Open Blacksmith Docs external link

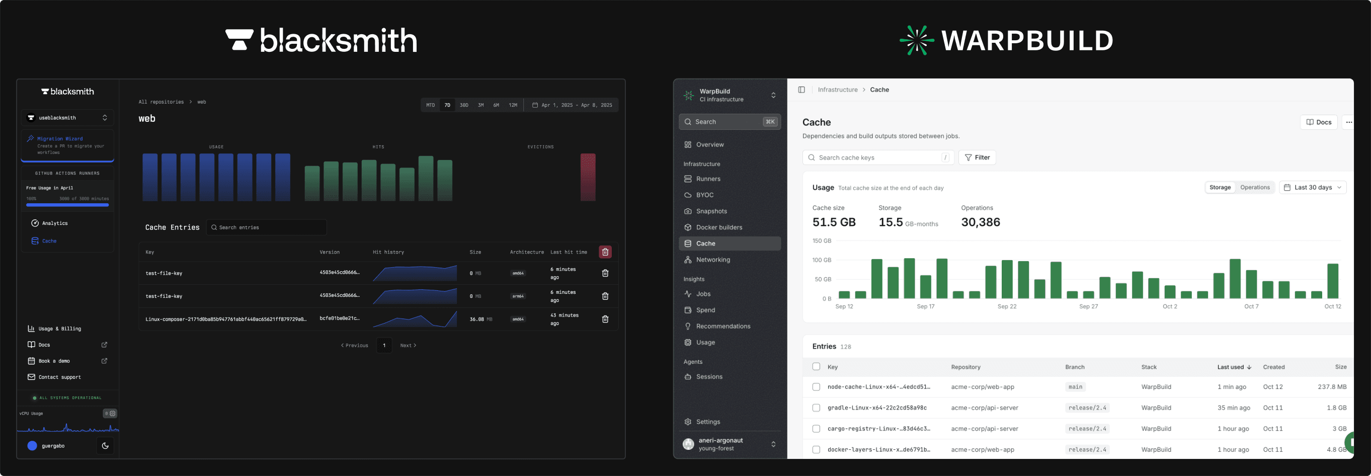click(67, 345)
